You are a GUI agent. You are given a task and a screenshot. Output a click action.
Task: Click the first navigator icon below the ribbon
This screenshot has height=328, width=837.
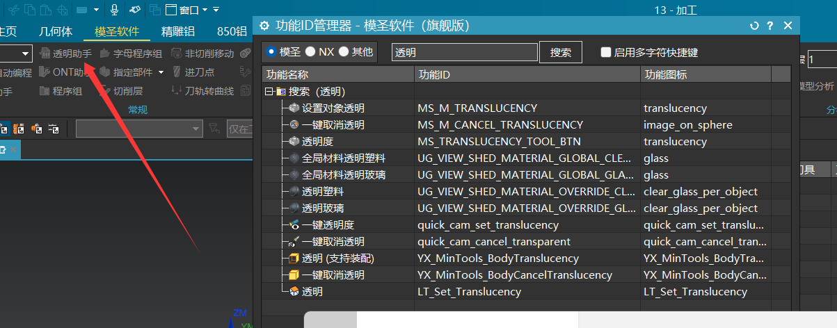[x=3, y=129]
